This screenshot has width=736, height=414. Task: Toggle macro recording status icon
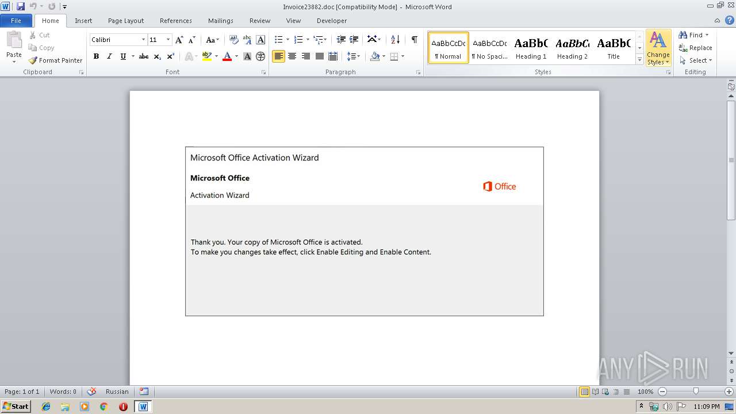[x=144, y=392]
